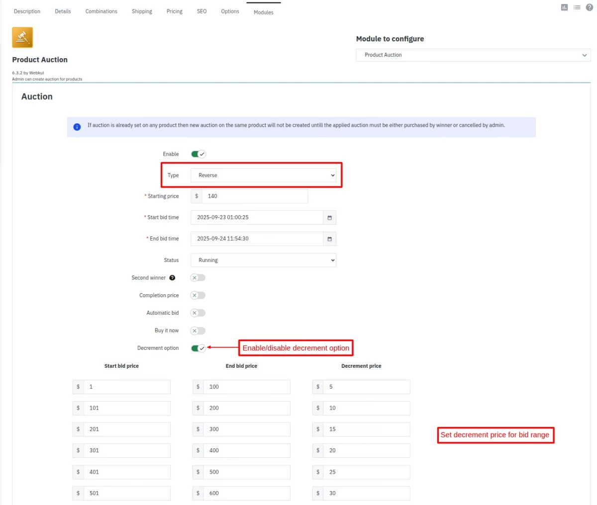
Task: Toggle the Decrement option switch
Action: point(198,348)
